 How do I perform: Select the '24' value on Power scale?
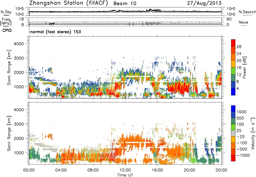tap(239, 54)
